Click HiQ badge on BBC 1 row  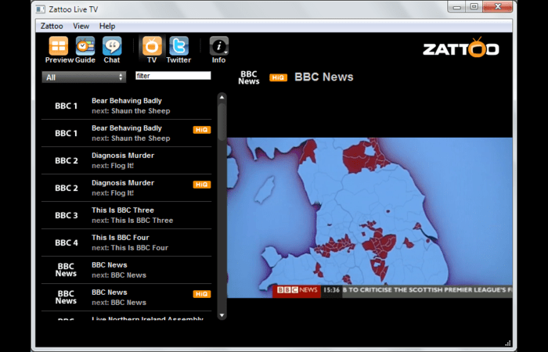point(202,130)
